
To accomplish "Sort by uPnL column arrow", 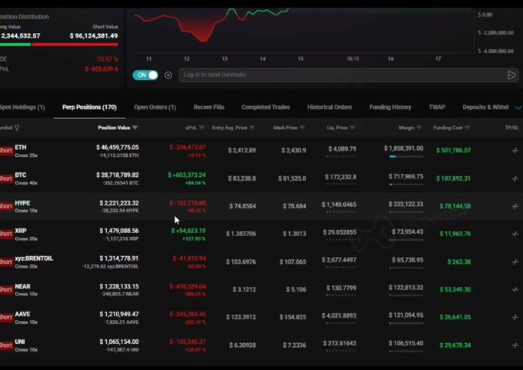I will (x=202, y=128).
